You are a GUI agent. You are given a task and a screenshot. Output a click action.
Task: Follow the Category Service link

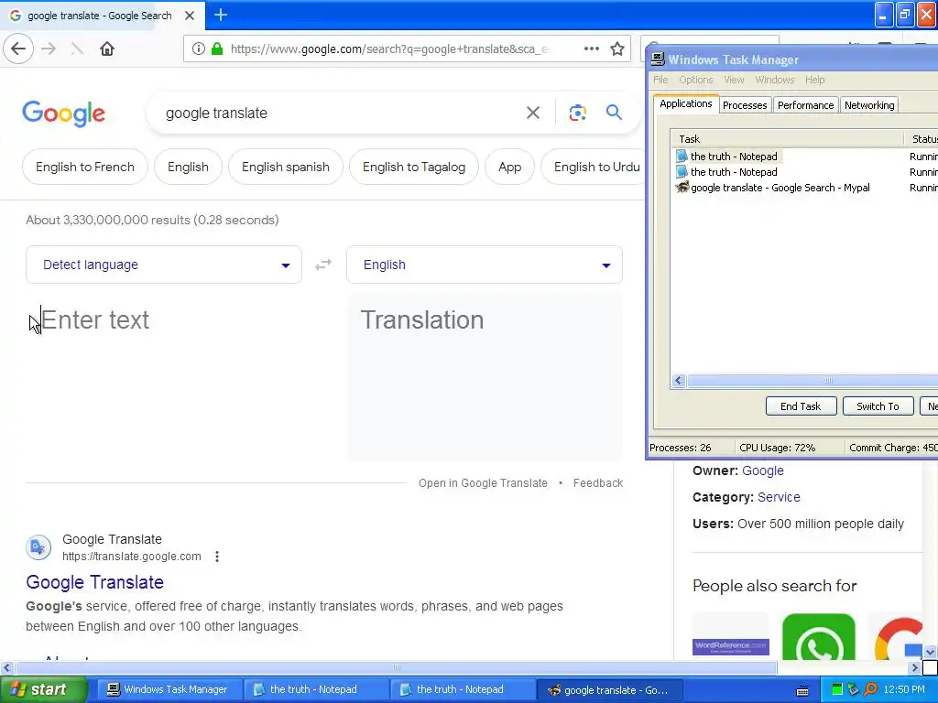(x=779, y=497)
